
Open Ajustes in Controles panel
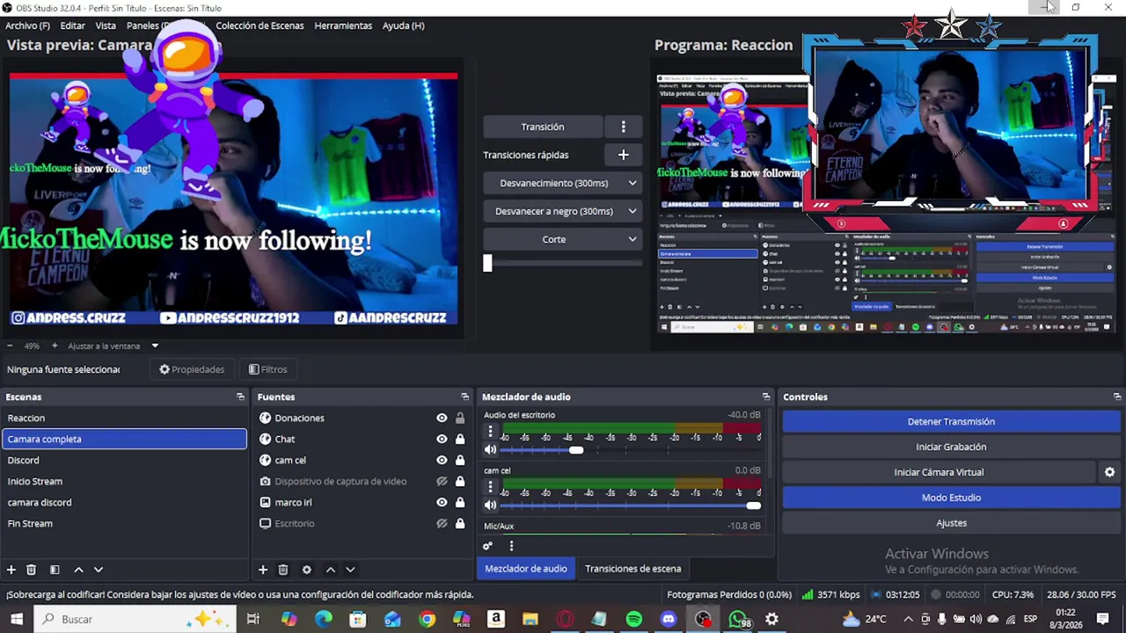pyautogui.click(x=951, y=523)
